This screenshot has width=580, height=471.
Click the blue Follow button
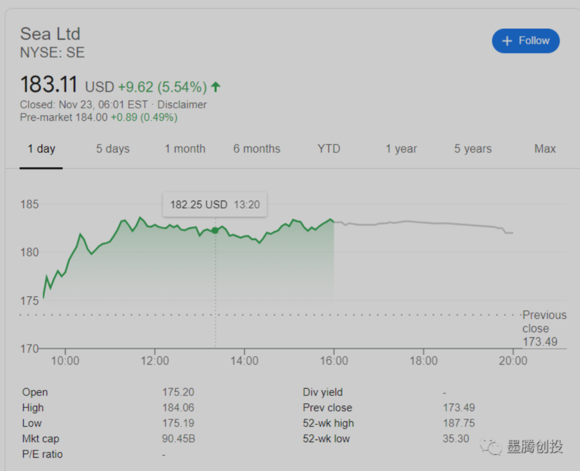pos(525,41)
